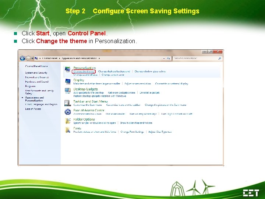
Task: Click the Fonts folder icon
Action: tap(68, 130)
